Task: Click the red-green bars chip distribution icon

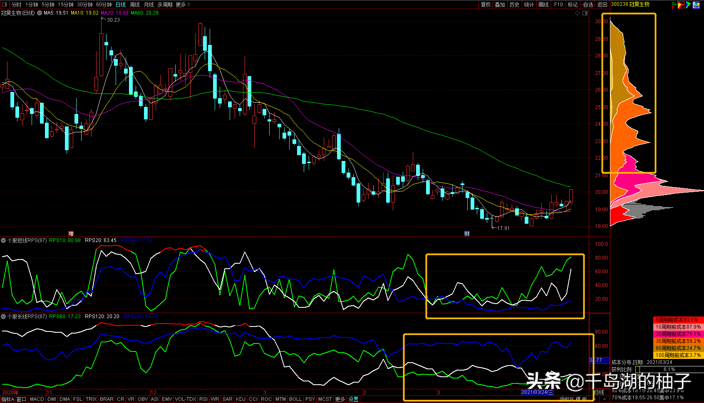Action: point(674,5)
